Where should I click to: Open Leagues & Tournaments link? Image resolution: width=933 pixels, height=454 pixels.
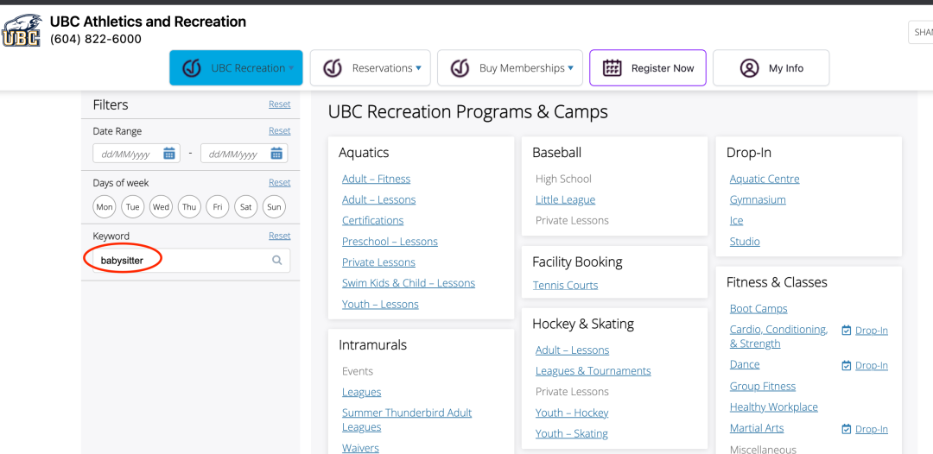(x=593, y=371)
